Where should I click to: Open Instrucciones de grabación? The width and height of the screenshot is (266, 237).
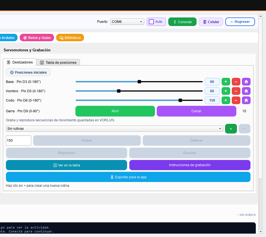[190, 165]
